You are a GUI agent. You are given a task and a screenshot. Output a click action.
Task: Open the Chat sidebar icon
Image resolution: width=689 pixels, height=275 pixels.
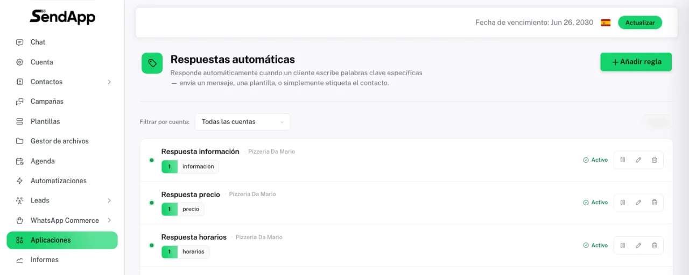pyautogui.click(x=20, y=42)
